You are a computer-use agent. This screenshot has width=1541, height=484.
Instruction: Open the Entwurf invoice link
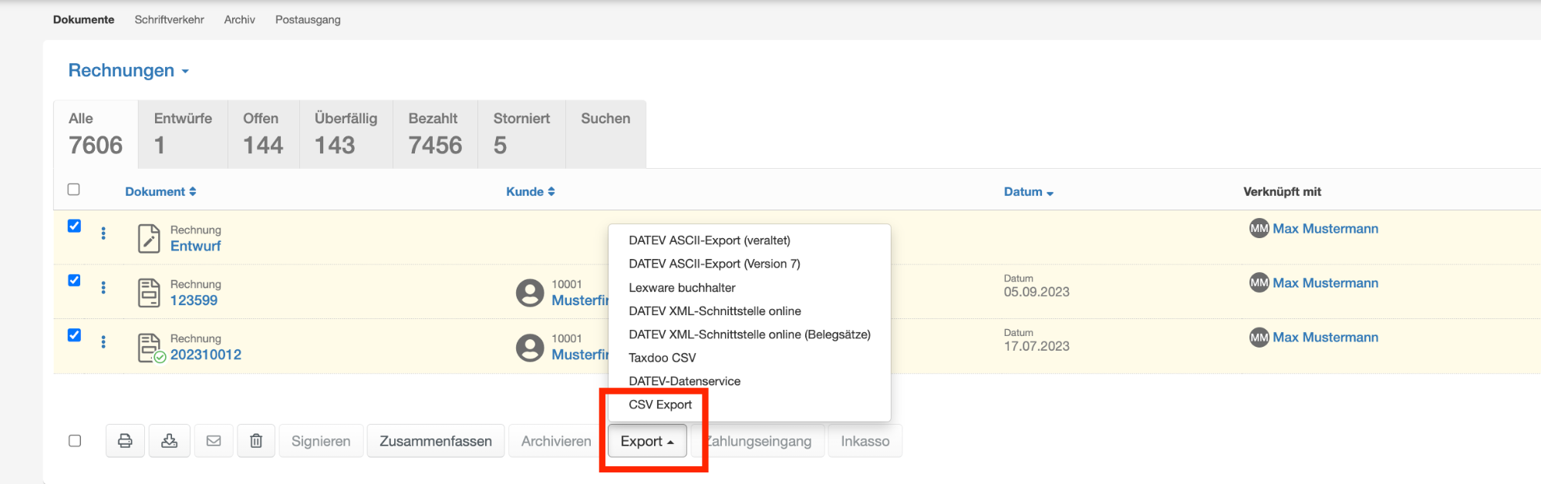[x=195, y=246]
